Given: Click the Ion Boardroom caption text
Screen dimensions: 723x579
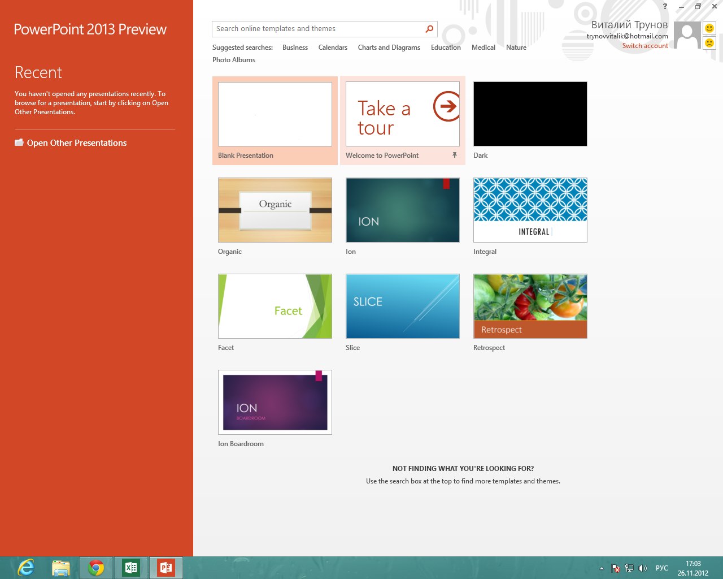Looking at the screenshot, I should (241, 444).
